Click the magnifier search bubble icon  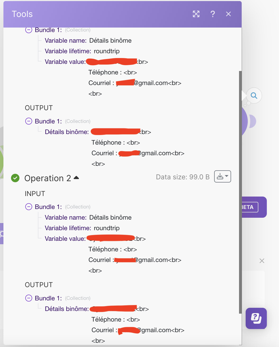[x=254, y=96]
